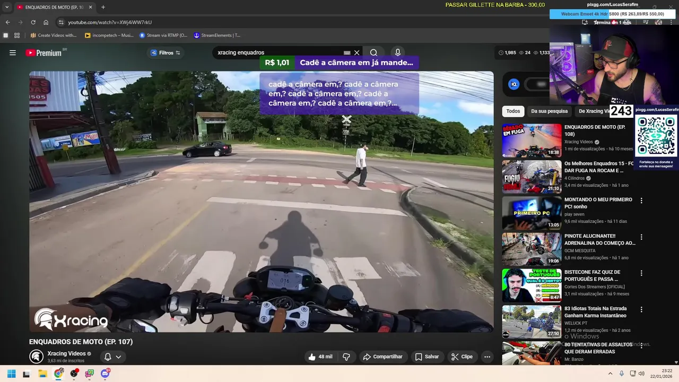This screenshot has height=382, width=679.
Task: Click the Compartilhar share button
Action: (x=382, y=357)
